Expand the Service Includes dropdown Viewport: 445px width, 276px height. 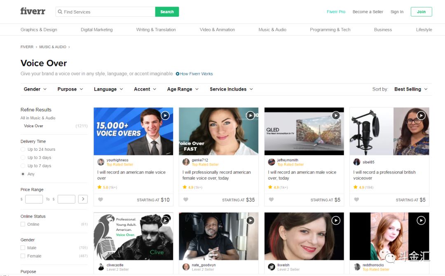(231, 89)
